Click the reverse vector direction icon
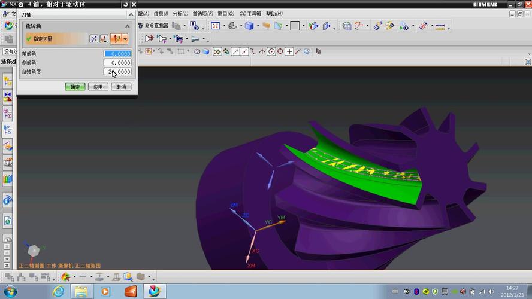The width and height of the screenshot is (532, 299). (94, 39)
